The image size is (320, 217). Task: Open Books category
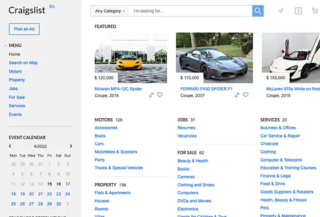[183, 169]
